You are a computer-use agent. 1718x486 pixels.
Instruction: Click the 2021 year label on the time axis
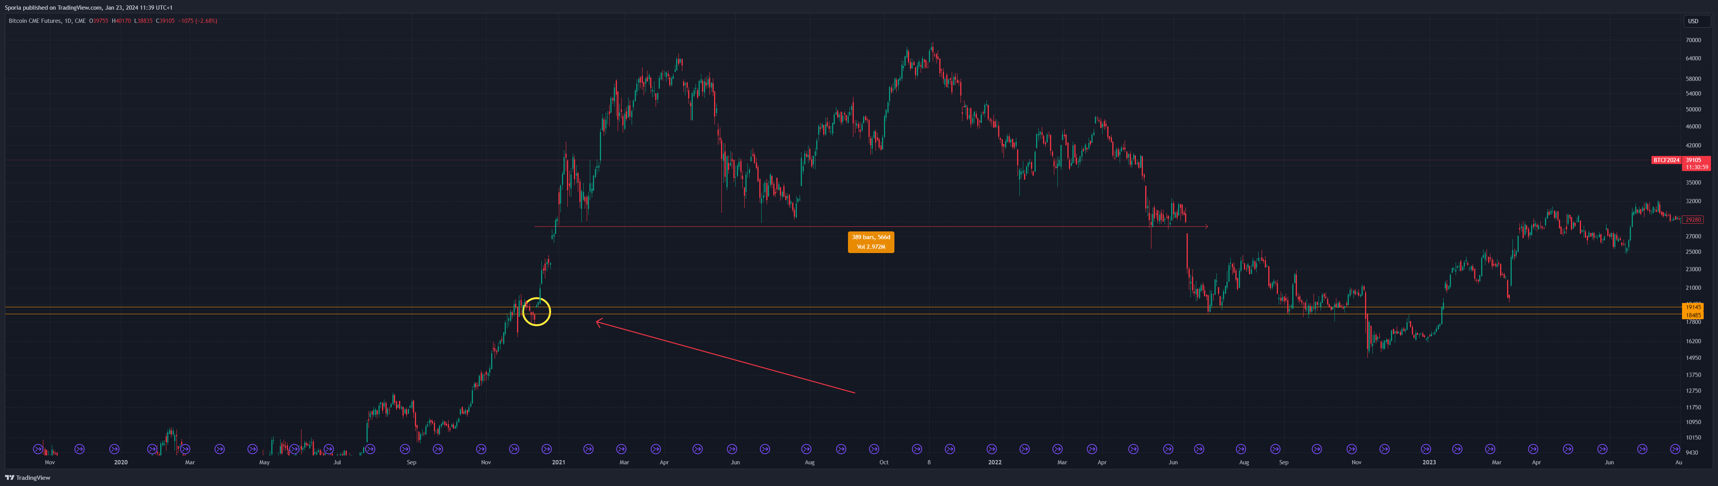coord(558,463)
